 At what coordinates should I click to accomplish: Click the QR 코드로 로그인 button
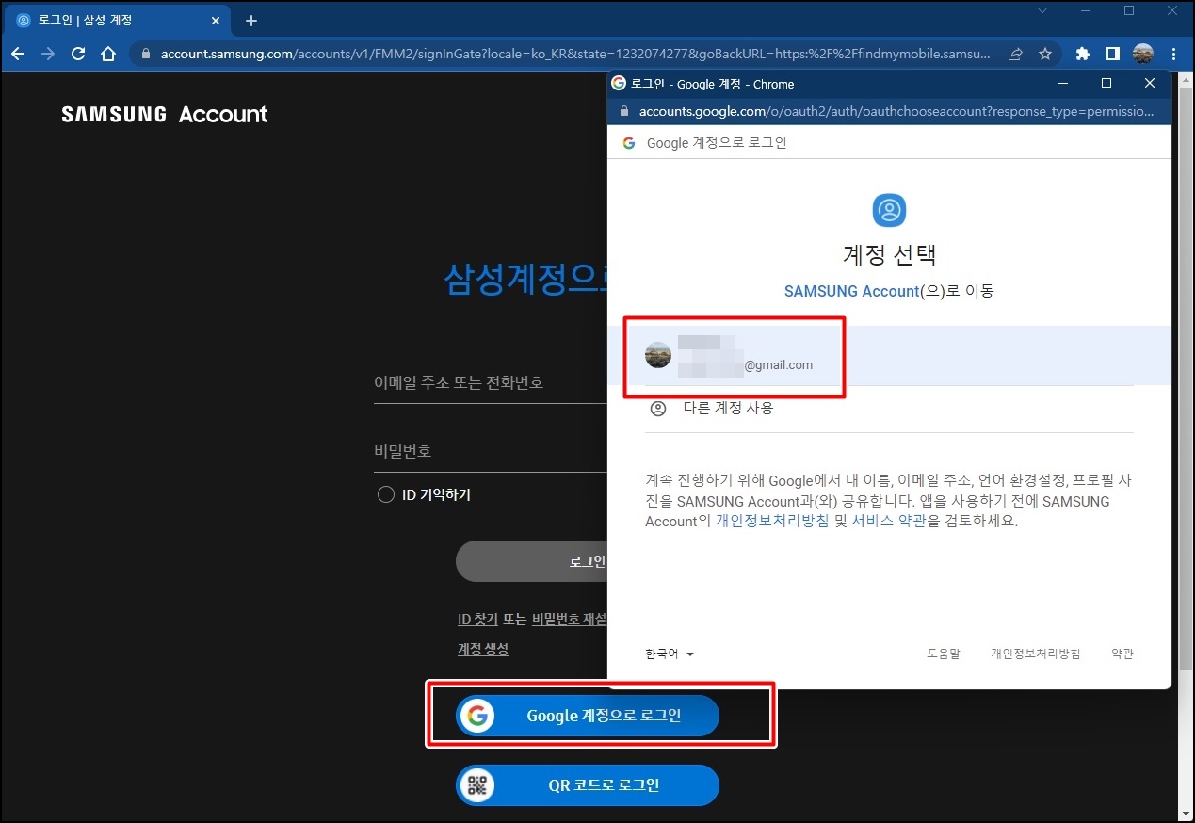click(588, 784)
